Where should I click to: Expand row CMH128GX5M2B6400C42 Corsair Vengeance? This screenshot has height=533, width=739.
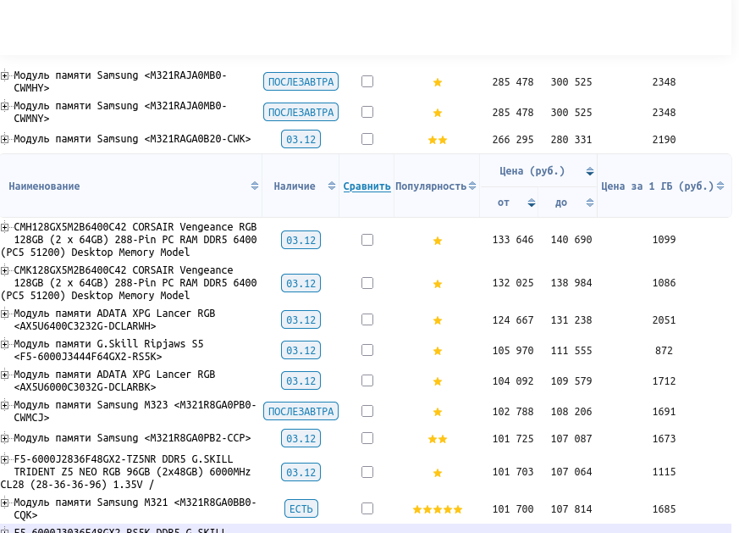coord(4,227)
